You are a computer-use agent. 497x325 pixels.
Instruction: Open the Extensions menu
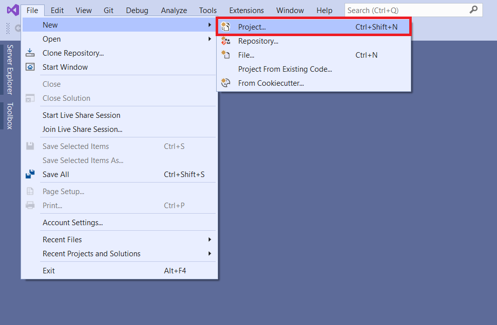coord(246,11)
